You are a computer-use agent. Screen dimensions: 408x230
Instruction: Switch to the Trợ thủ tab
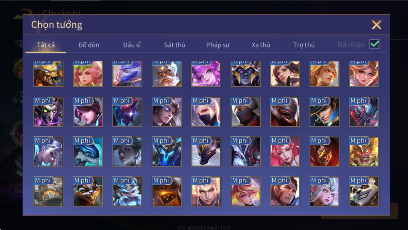point(304,45)
